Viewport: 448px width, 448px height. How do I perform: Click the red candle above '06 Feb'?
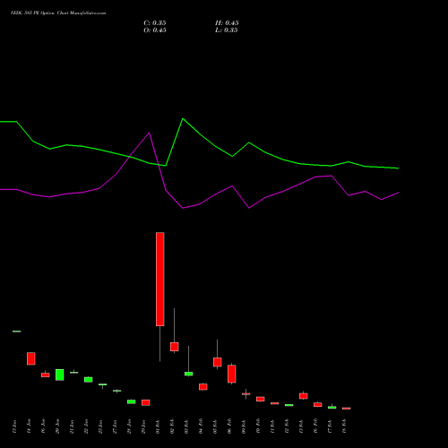pos(232,374)
